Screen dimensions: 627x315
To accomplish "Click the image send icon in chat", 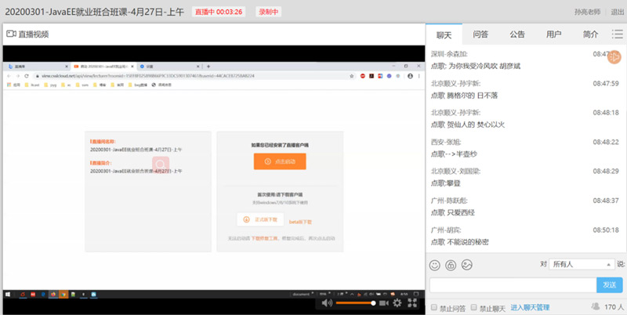I will [x=466, y=265].
